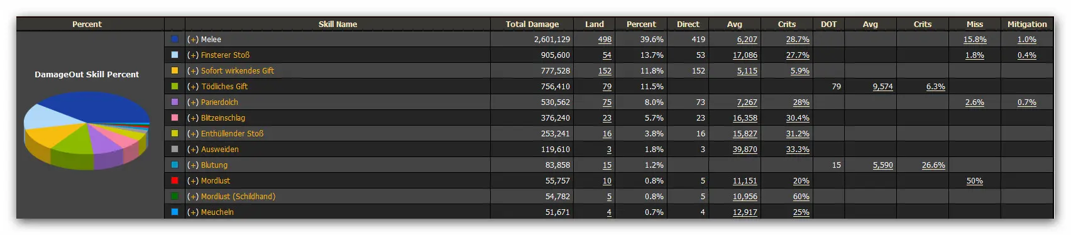The height and width of the screenshot is (235, 1071).
Task: Click the DamageOut Skill Percent pie chart
Action: (x=87, y=130)
